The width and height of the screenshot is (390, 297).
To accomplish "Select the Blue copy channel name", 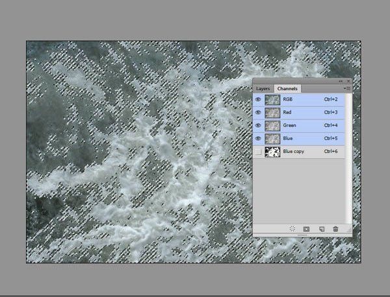I will pos(294,151).
